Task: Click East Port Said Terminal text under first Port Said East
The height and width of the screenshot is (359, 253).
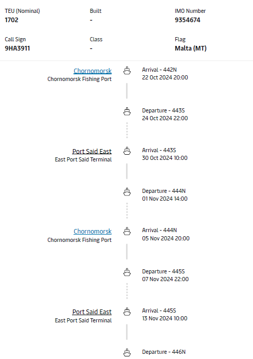Action: tap(83, 159)
